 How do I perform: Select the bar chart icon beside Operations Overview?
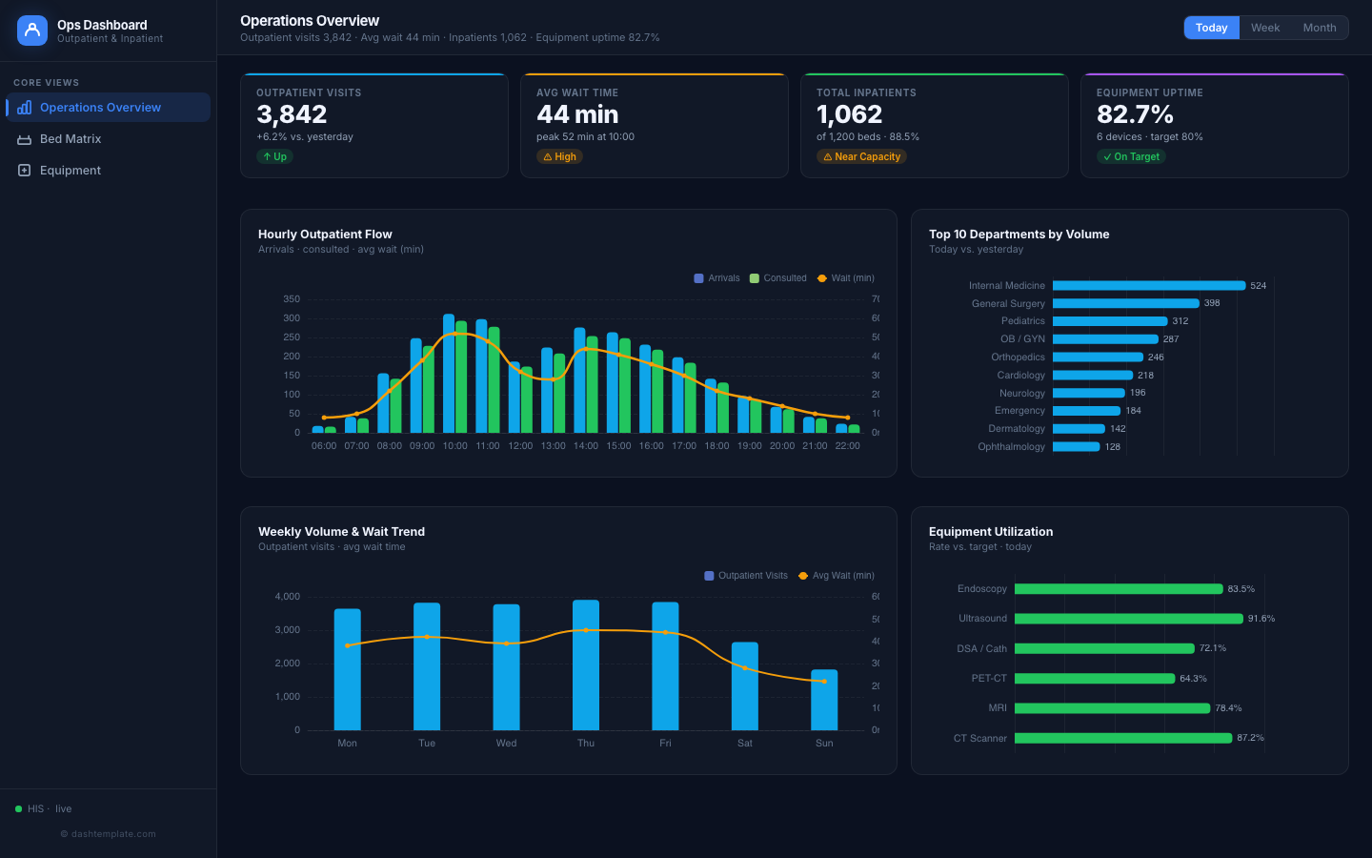(24, 108)
